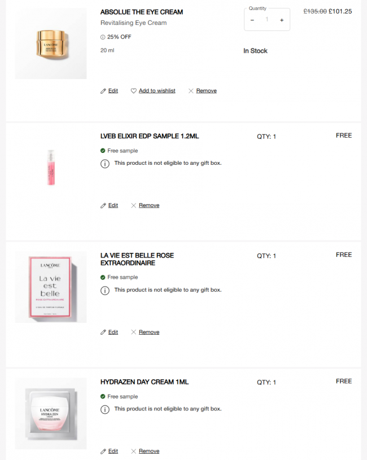Remove La Vie Est Belle Rose Extraordinaire sample
Image resolution: width=367 pixels, height=460 pixels.
(x=148, y=332)
